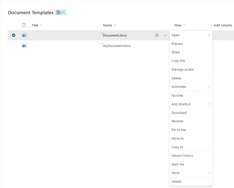Image resolution: width=234 pixels, height=188 pixels.
Task: Open the Details pane entry
Action: tap(191, 182)
